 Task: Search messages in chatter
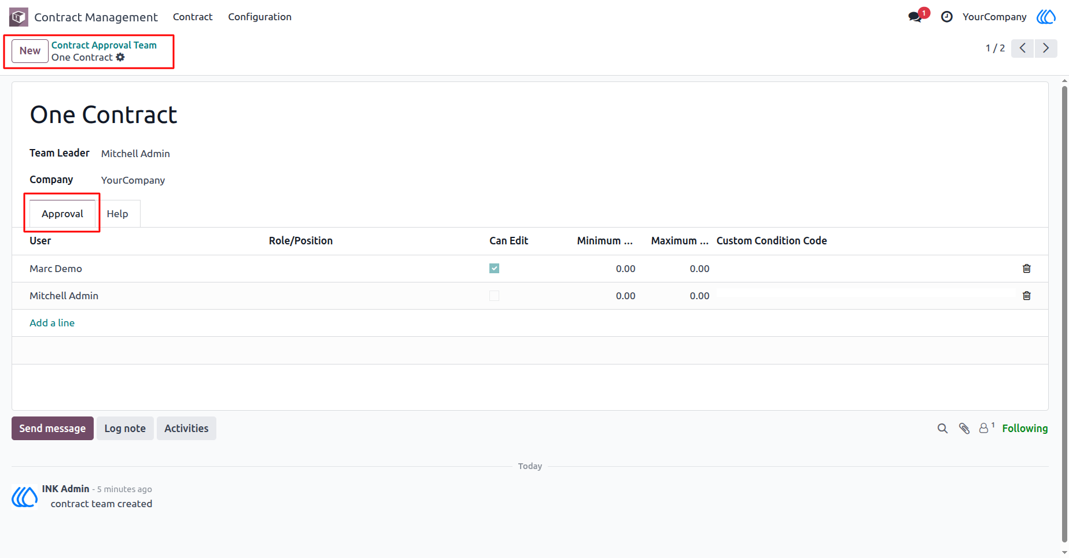click(x=942, y=429)
